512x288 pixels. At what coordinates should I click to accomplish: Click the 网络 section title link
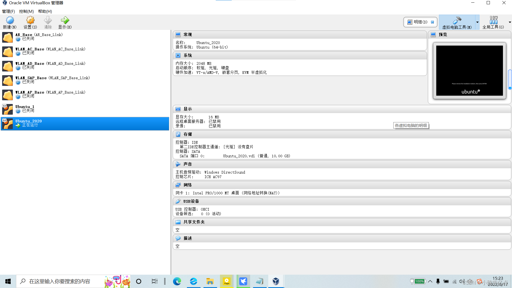coord(188,185)
